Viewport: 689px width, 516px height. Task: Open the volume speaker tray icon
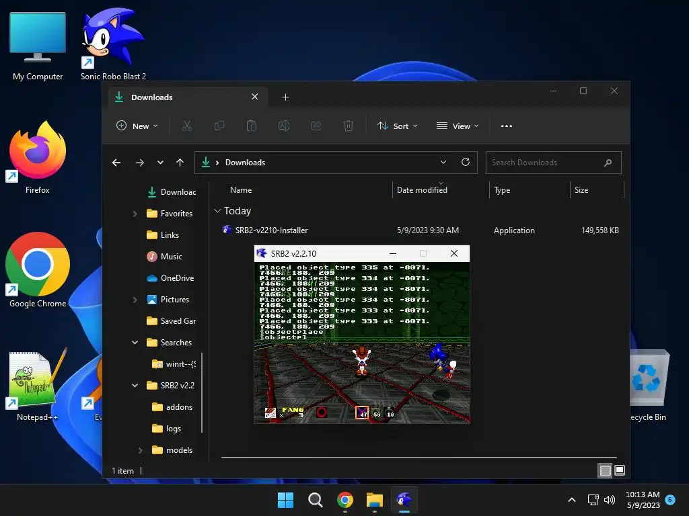(x=610, y=500)
